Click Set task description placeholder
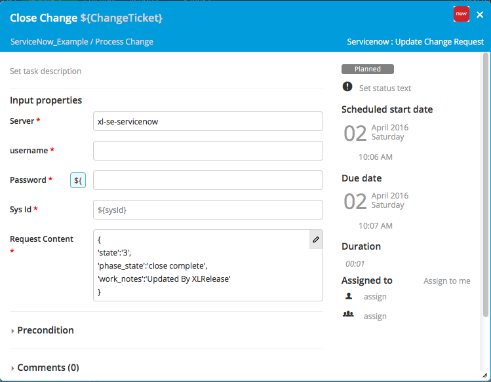 tap(46, 71)
